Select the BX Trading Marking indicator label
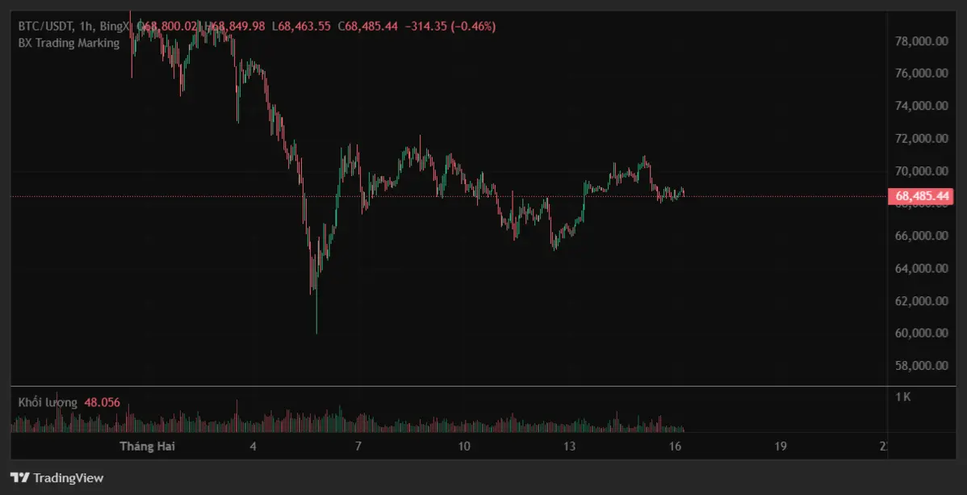 click(x=69, y=43)
